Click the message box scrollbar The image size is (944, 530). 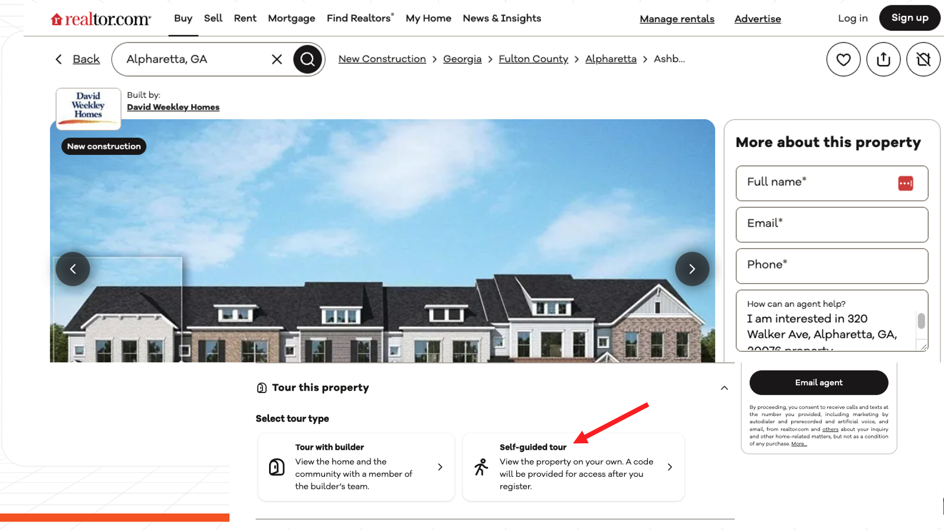[921, 321]
